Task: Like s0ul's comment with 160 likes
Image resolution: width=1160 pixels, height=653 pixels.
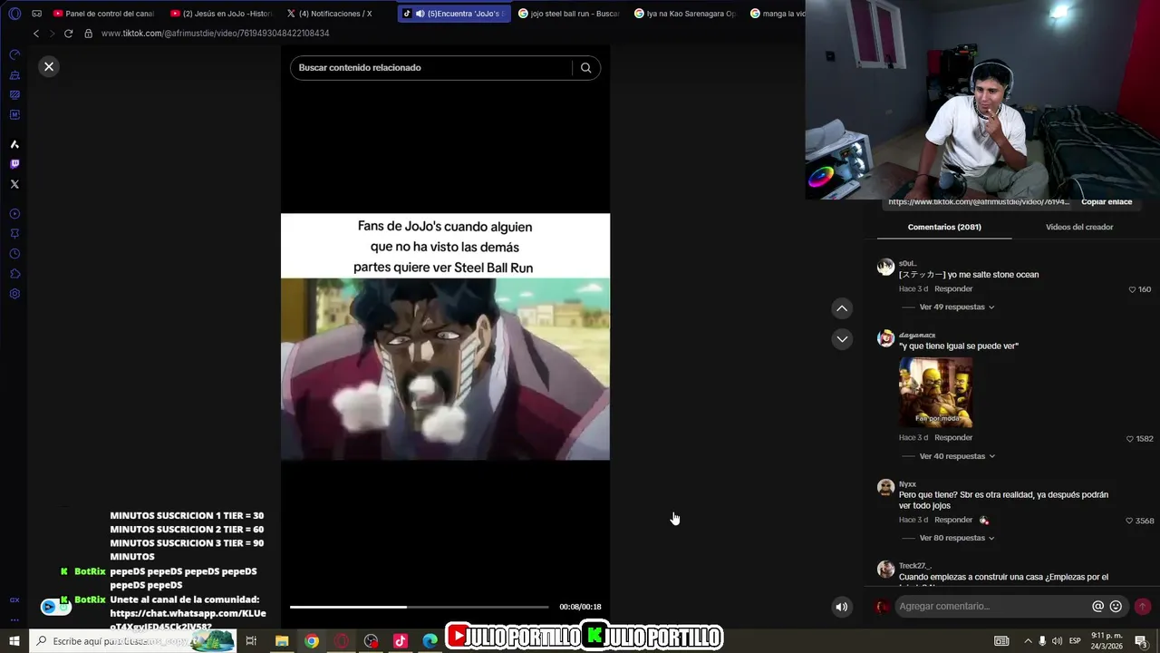Action: click(1132, 289)
